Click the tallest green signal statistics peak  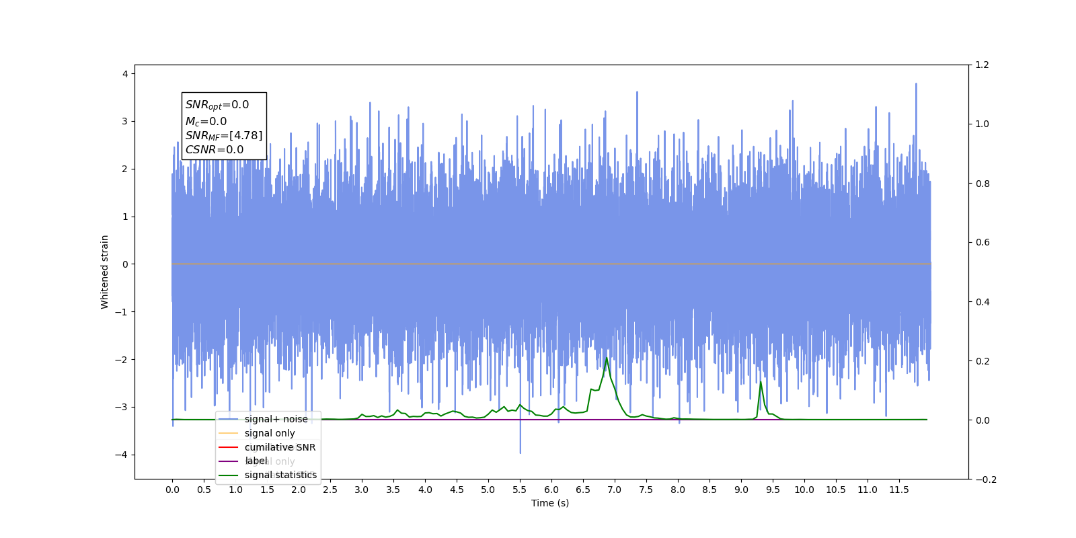(607, 358)
